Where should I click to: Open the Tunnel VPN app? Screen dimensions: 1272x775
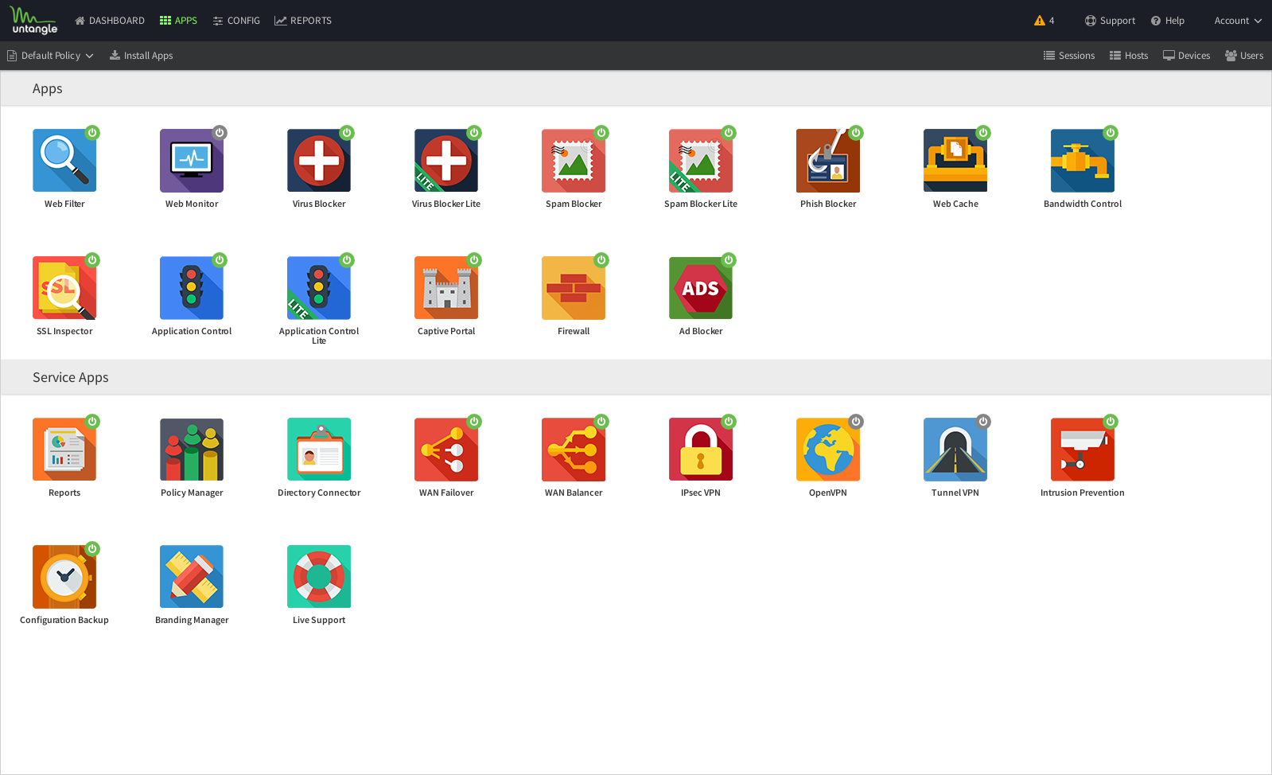[x=955, y=450]
